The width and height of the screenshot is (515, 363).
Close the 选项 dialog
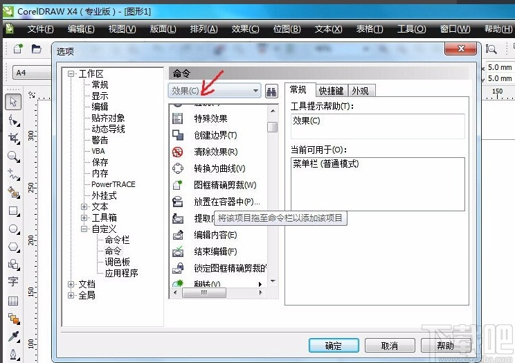pos(460,49)
